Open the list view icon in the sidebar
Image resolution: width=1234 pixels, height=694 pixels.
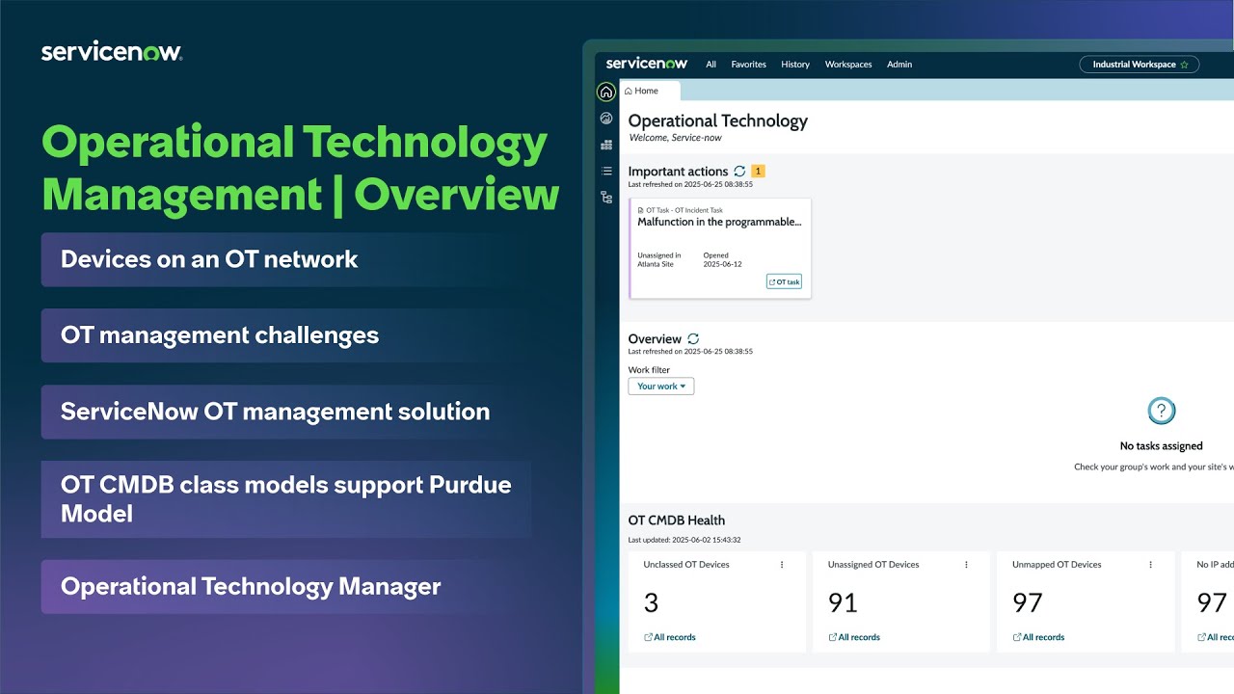click(605, 171)
